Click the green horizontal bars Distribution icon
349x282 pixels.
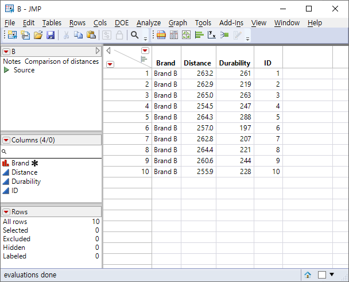pyautogui.click(x=199, y=35)
